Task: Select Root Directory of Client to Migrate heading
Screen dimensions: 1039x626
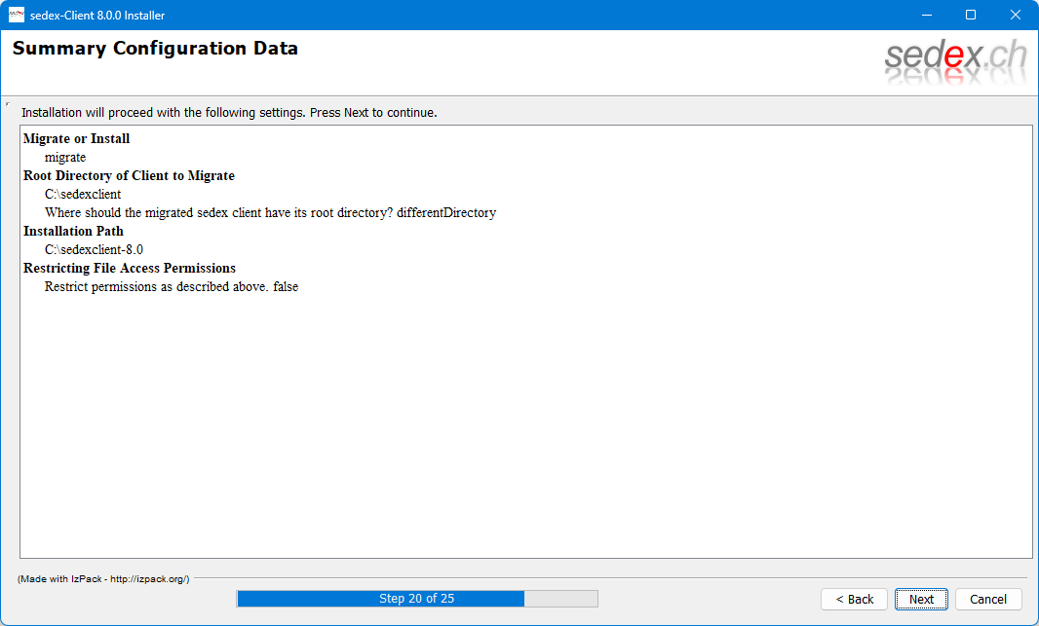Action: pyautogui.click(x=129, y=175)
